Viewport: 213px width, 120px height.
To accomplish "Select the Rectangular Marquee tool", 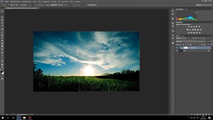I will [2, 14].
